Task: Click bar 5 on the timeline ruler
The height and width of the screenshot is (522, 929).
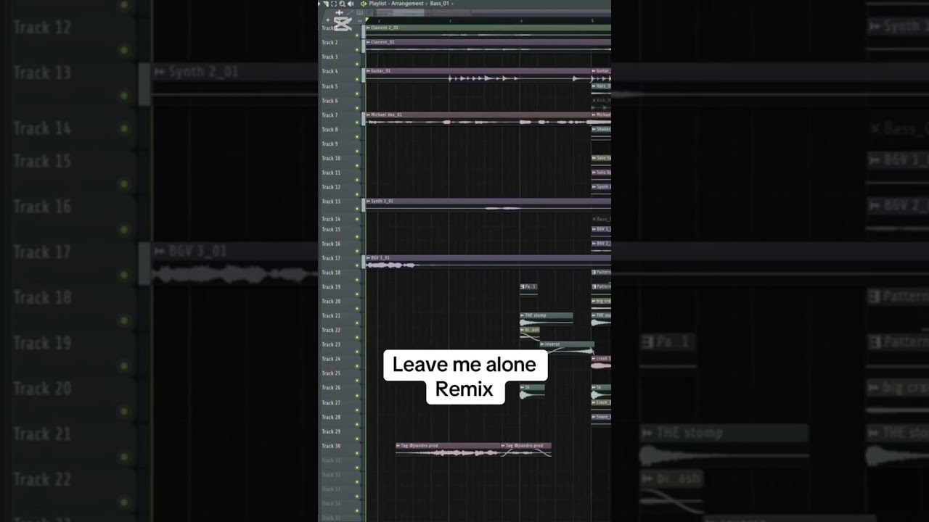Action: [x=592, y=20]
